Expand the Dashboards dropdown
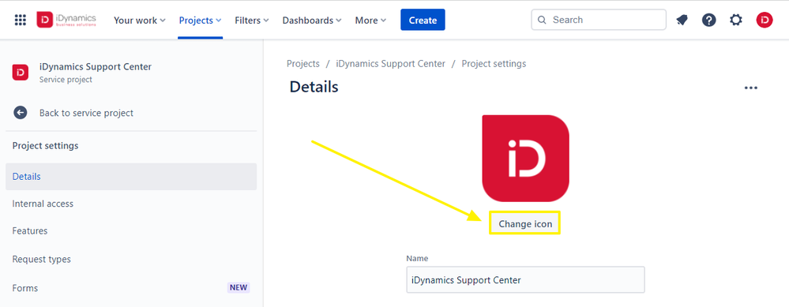The height and width of the screenshot is (307, 789). coord(312,20)
